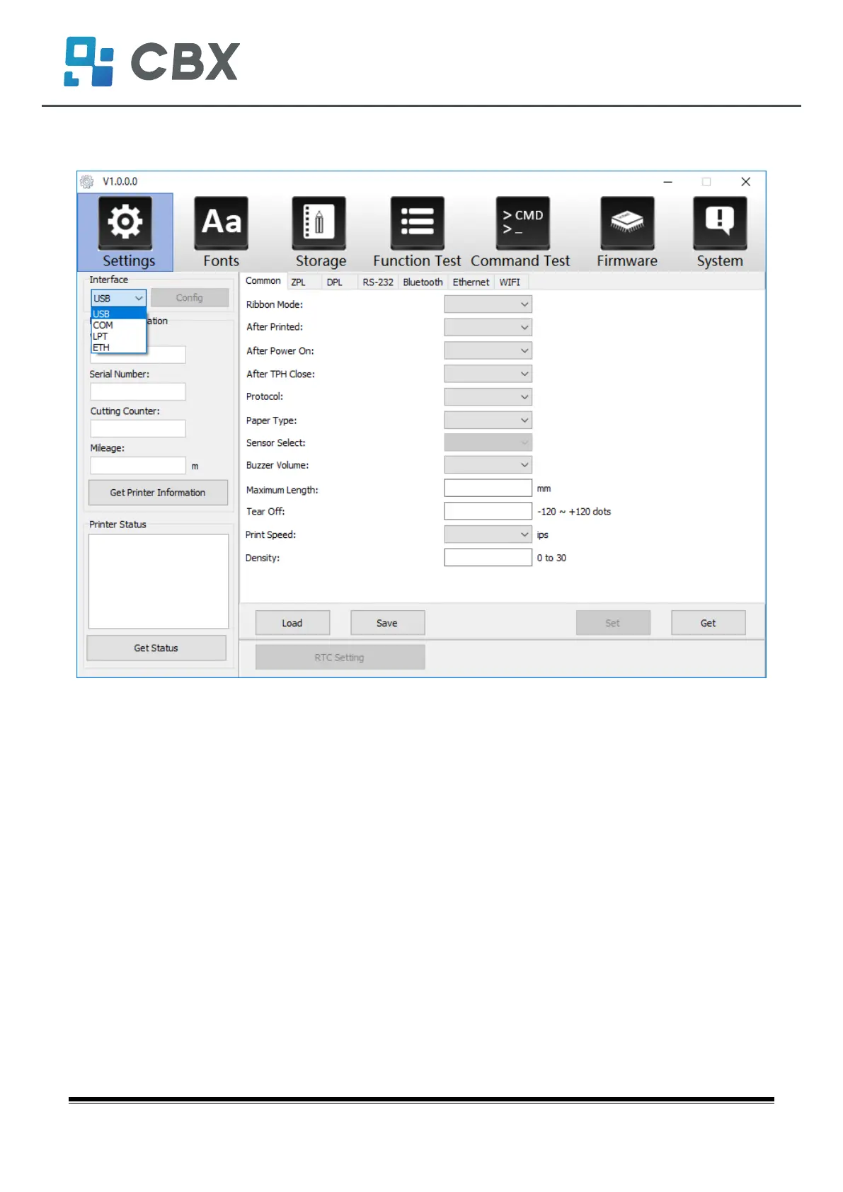Expand the Interface USB combo box
The height and width of the screenshot is (1192, 843).
(x=119, y=298)
